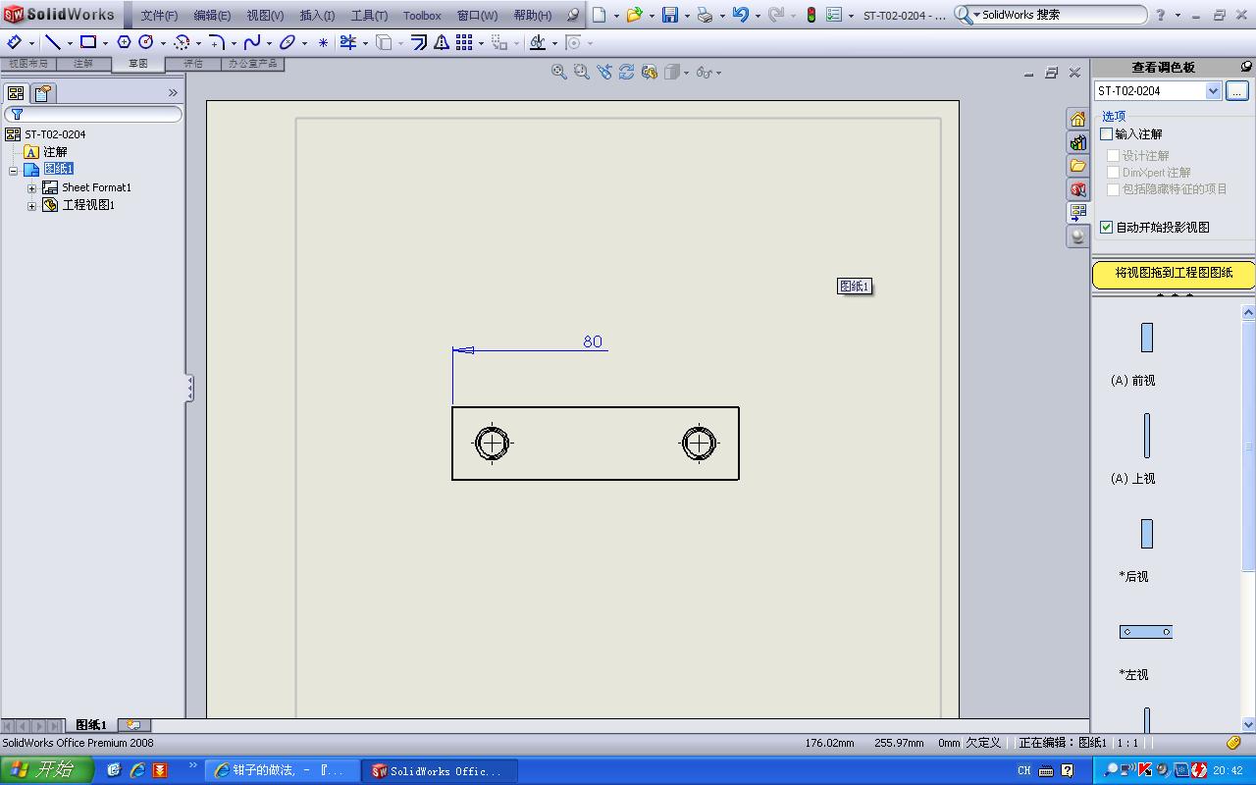Screen dimensions: 1256x785
Task: Click the feature tree filter field
Action: [93, 114]
